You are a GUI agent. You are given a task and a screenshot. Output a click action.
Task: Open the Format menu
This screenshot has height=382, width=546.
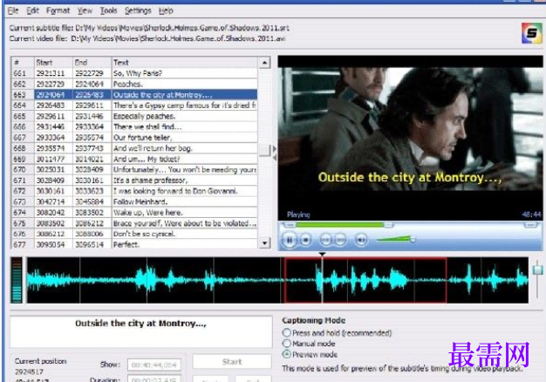click(x=58, y=10)
